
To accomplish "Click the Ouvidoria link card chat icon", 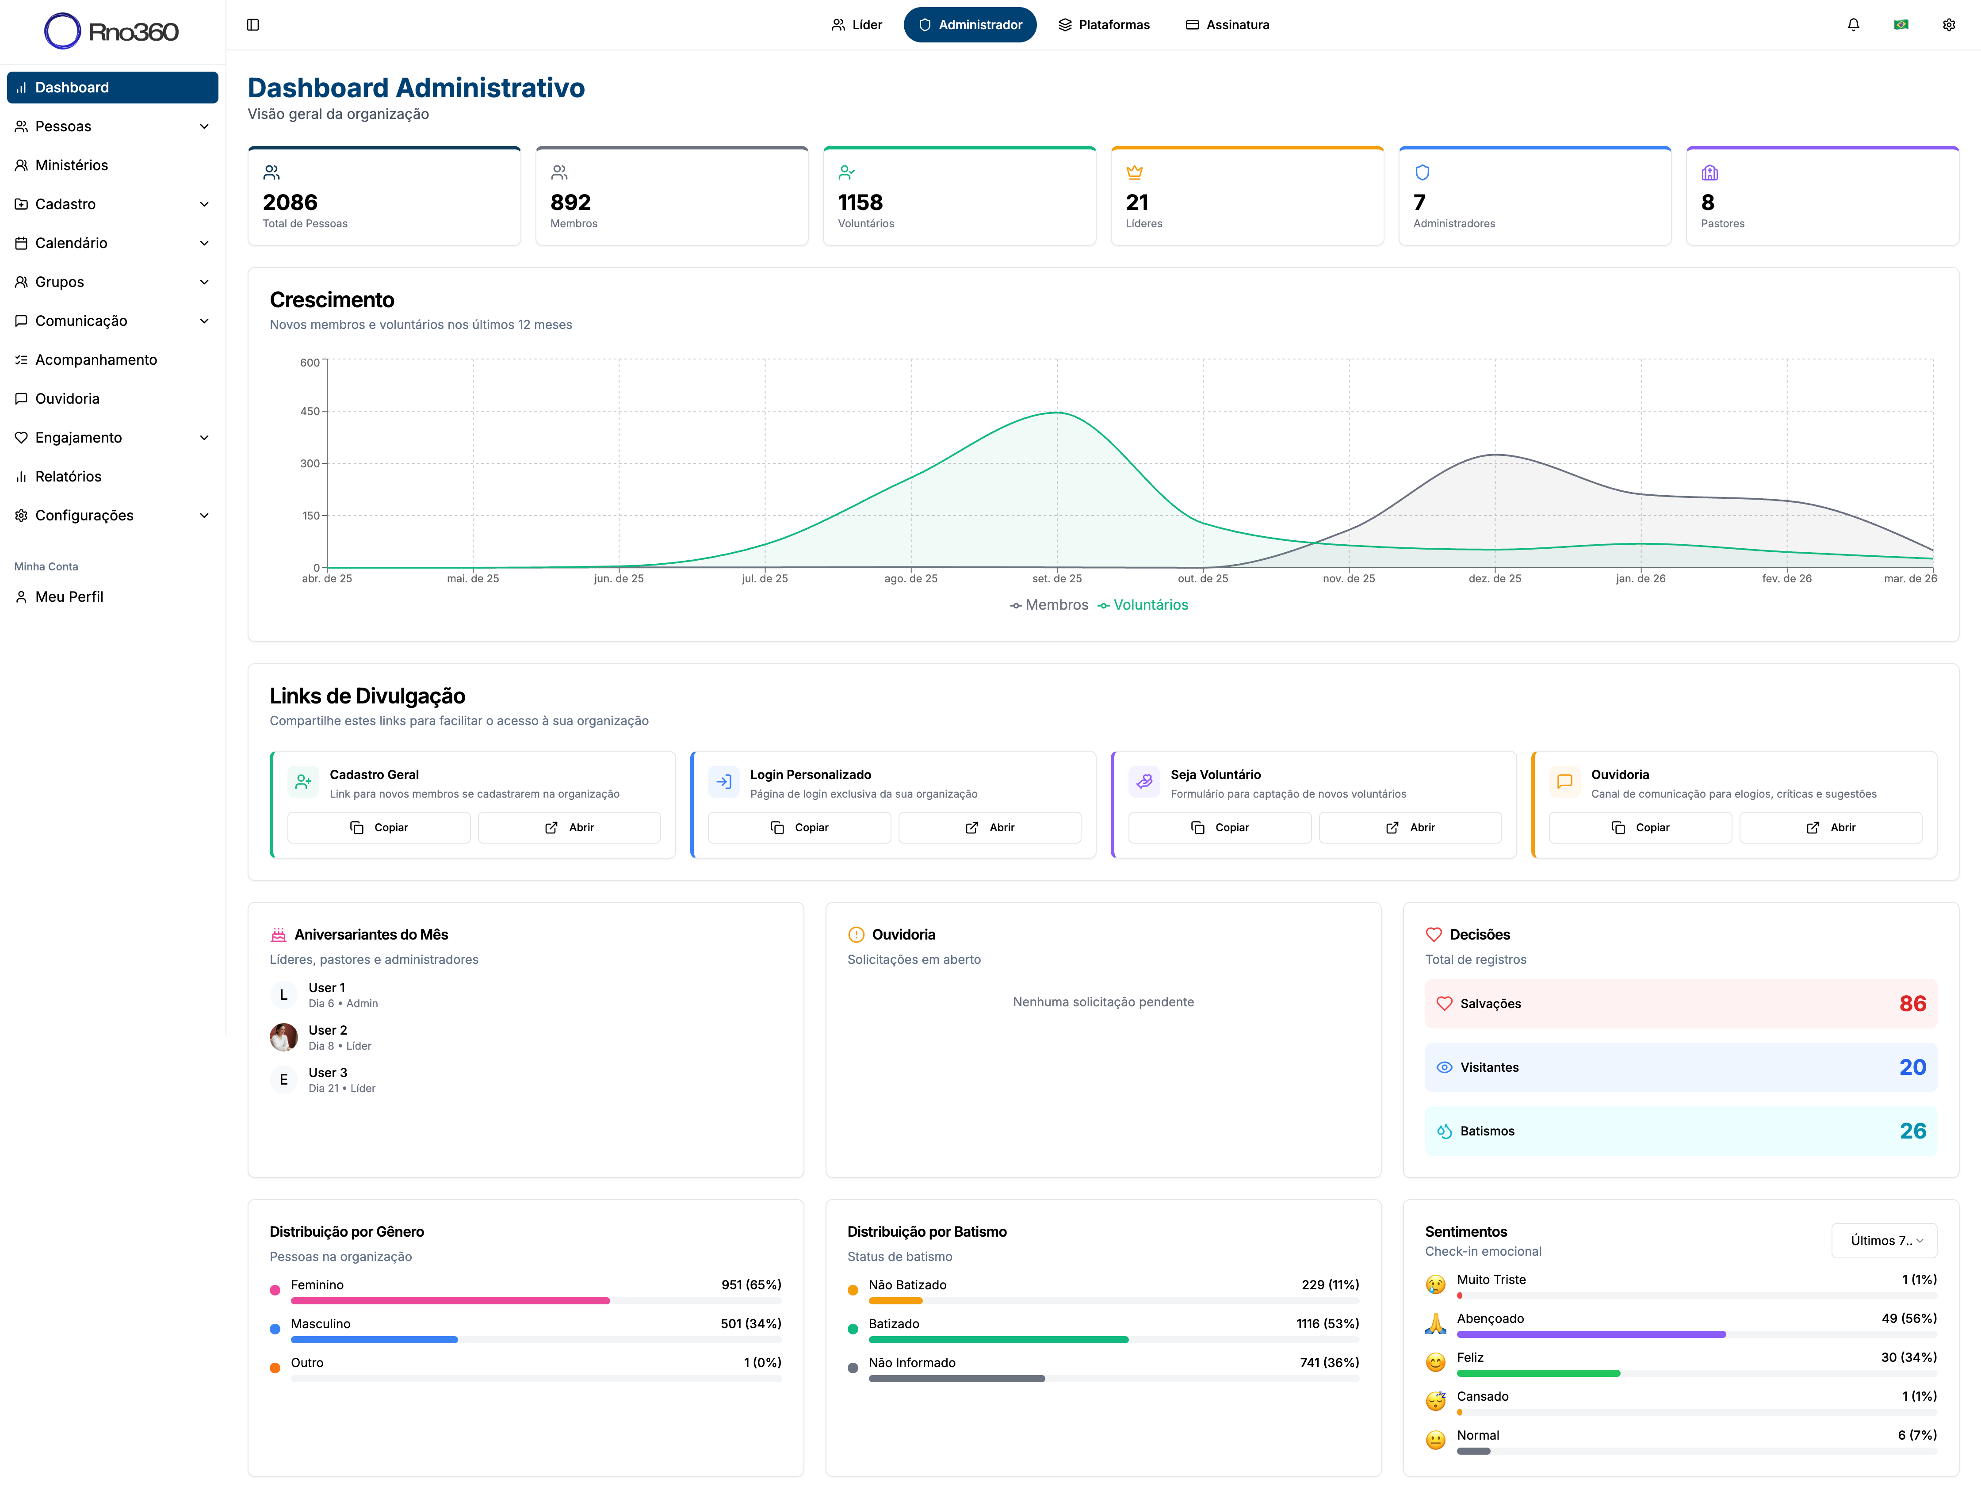I will click(x=1564, y=782).
